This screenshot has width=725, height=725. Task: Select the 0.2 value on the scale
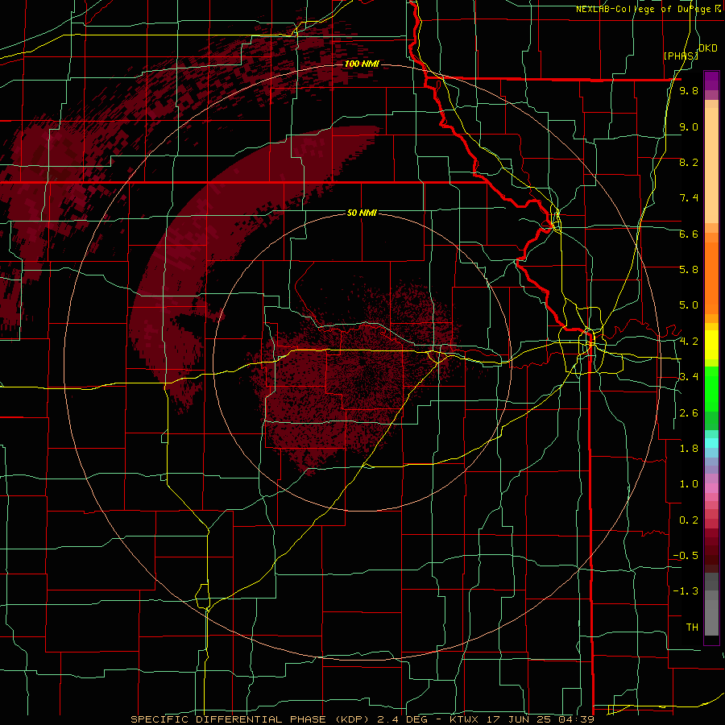(x=689, y=520)
